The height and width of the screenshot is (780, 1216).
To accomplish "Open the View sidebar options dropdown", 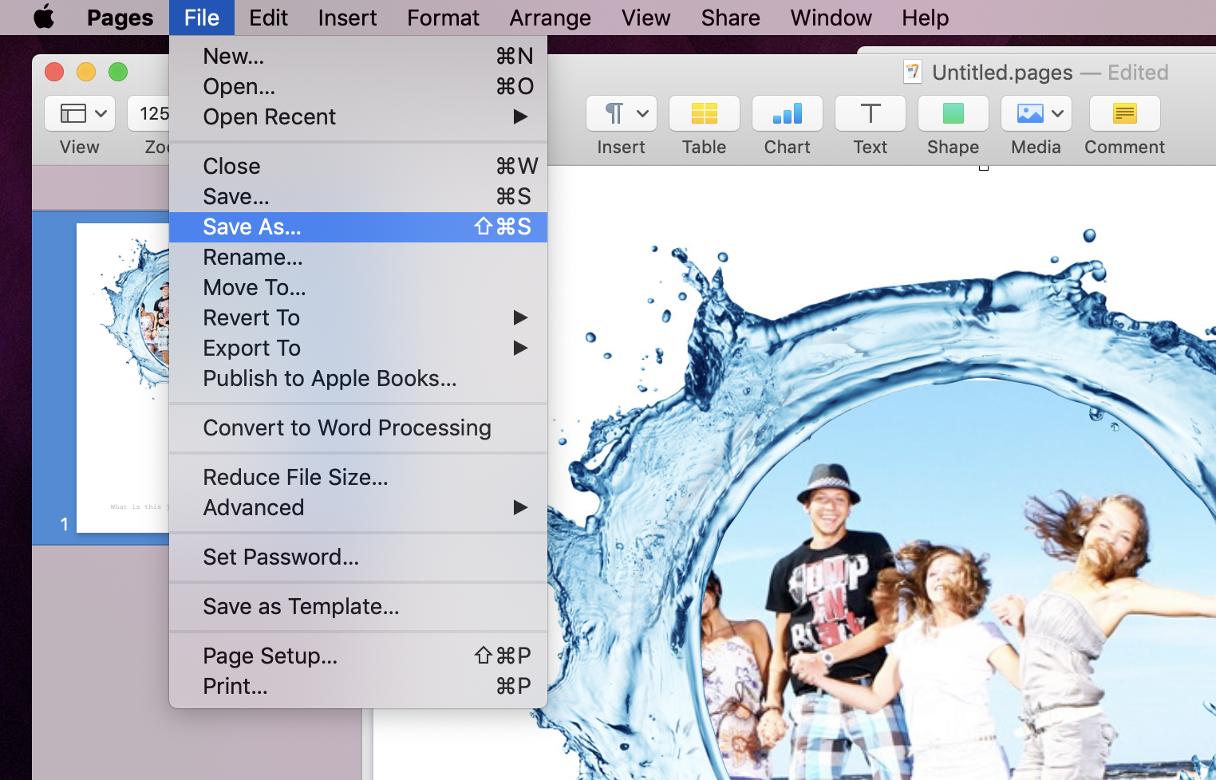I will click(x=80, y=113).
